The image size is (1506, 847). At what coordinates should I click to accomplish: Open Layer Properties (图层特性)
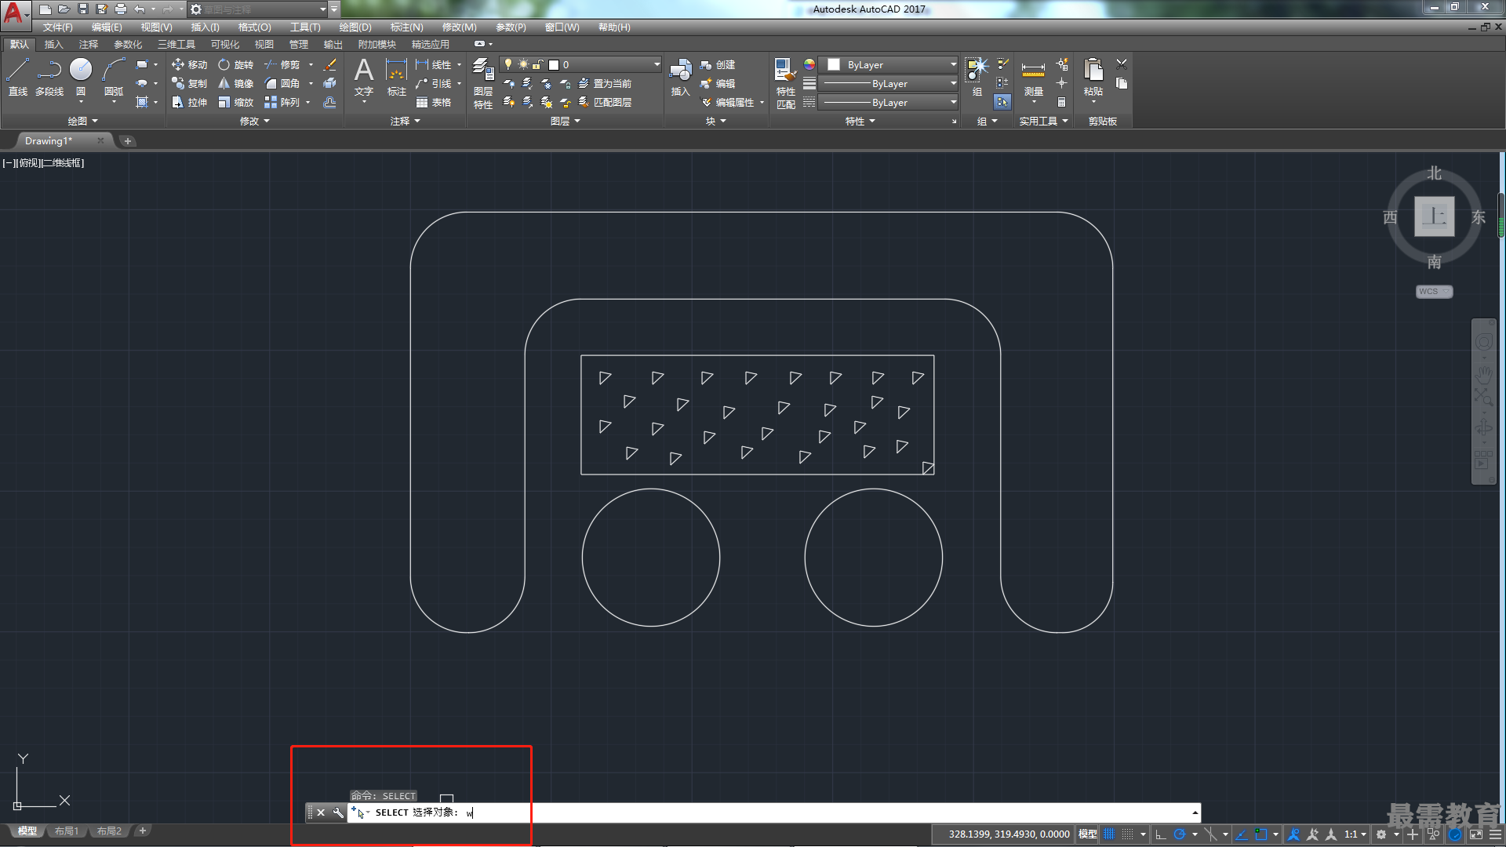click(x=483, y=82)
